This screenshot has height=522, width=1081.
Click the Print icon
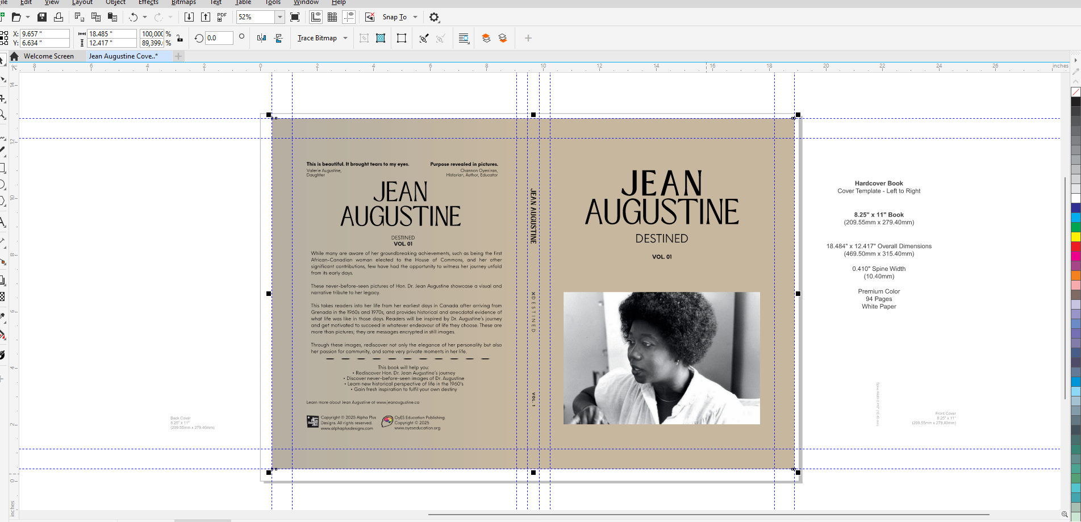(x=58, y=17)
